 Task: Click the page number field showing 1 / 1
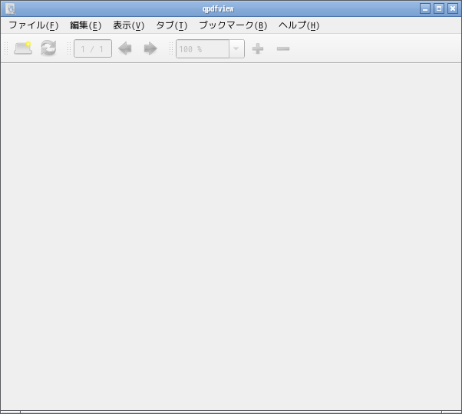(93, 48)
